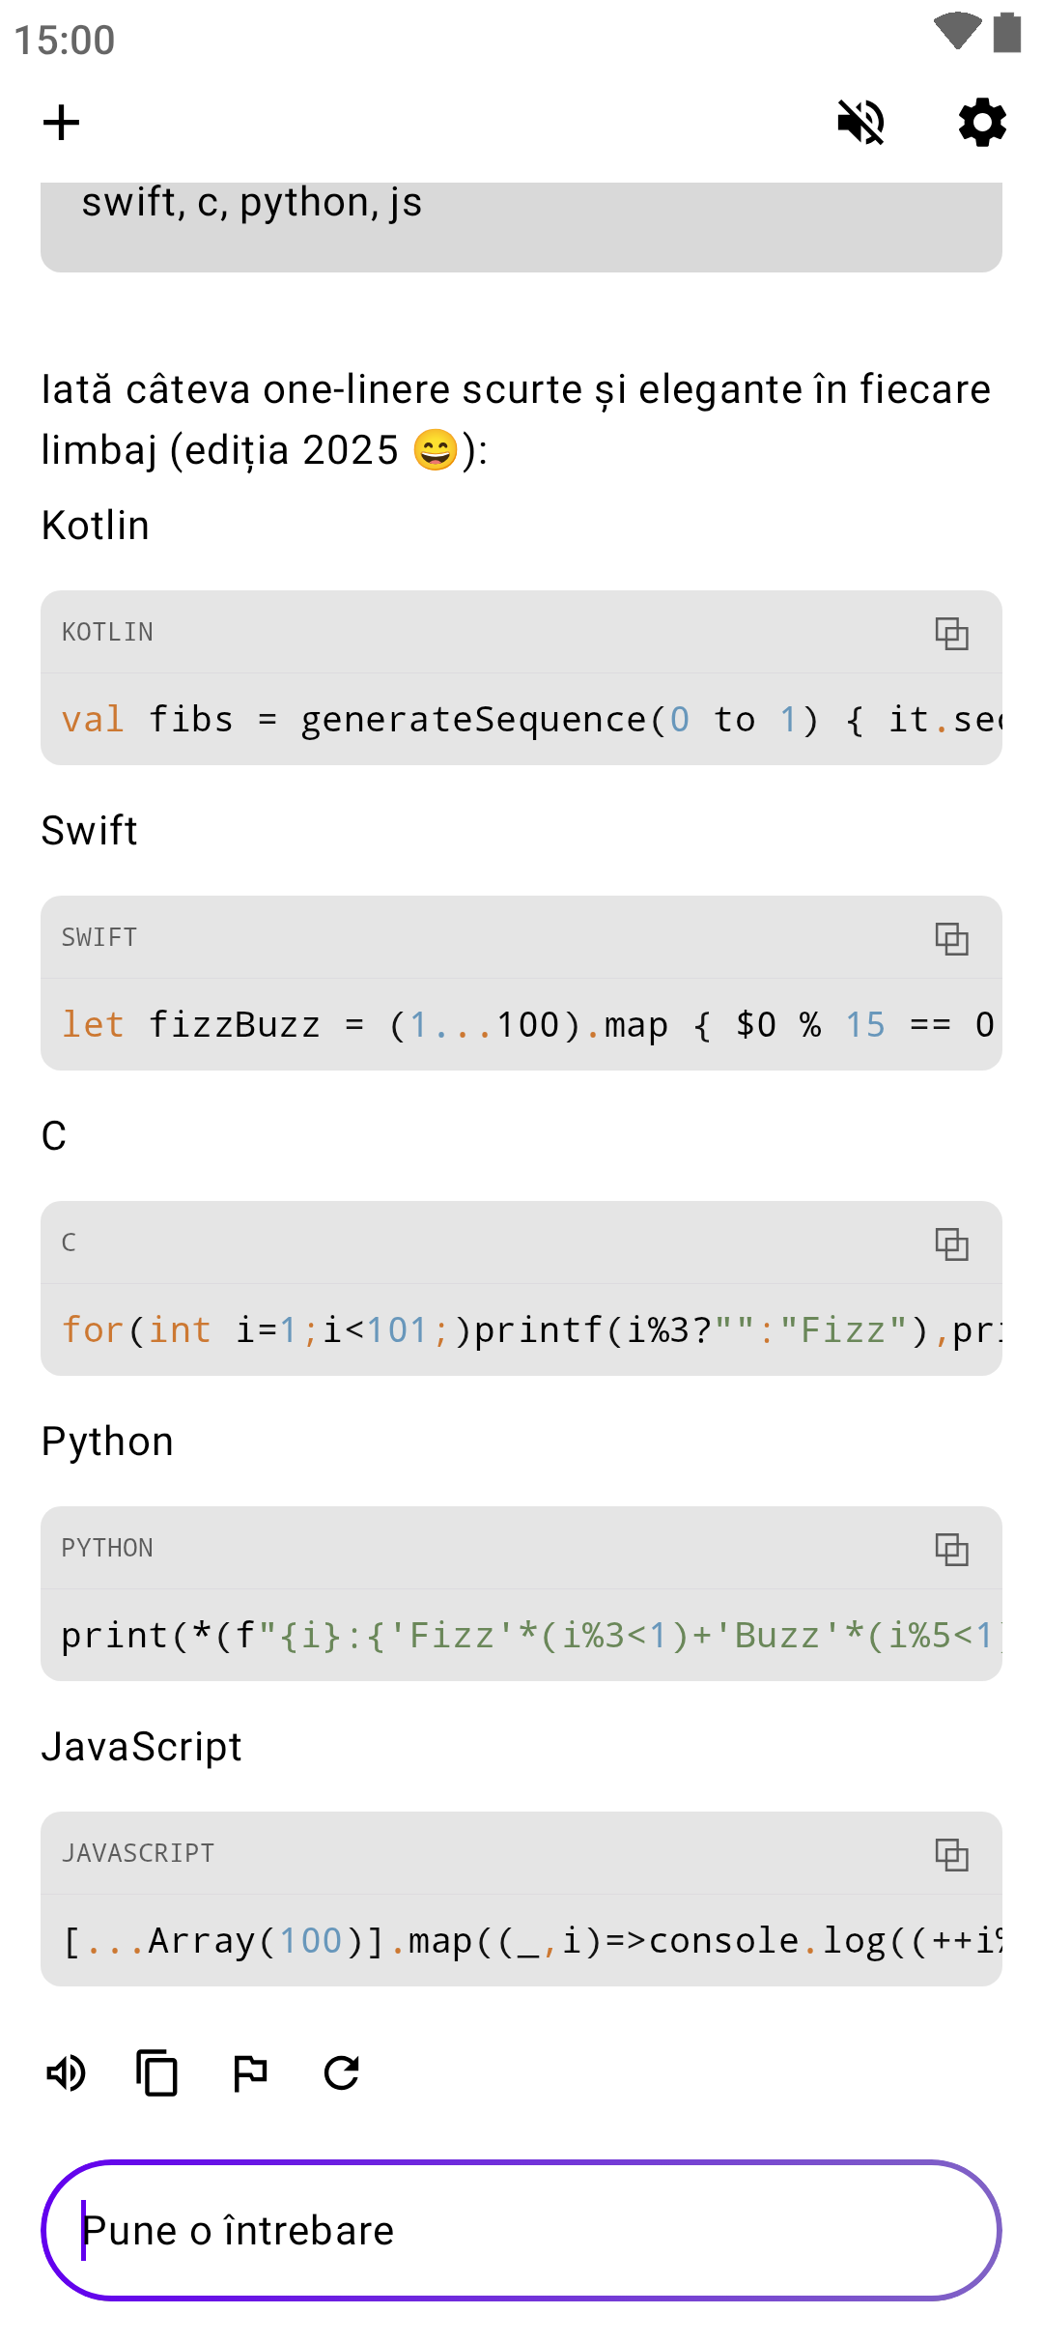Copy the Python code block
The width and height of the screenshot is (1043, 2342).
tap(951, 1549)
